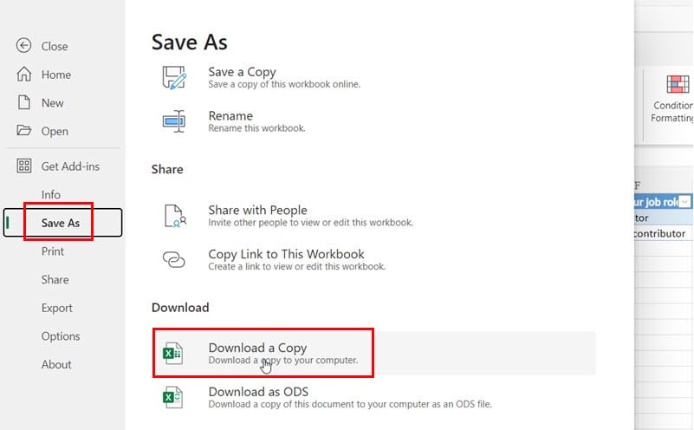The height and width of the screenshot is (430, 694).
Task: Select the New document icon
Action: click(x=24, y=102)
